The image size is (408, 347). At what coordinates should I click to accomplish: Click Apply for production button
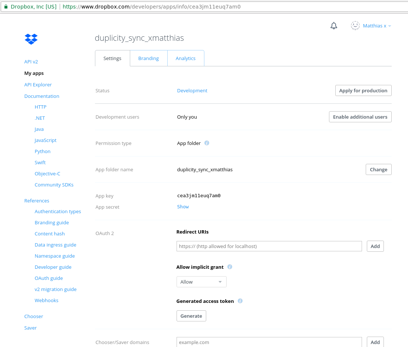[x=363, y=90]
